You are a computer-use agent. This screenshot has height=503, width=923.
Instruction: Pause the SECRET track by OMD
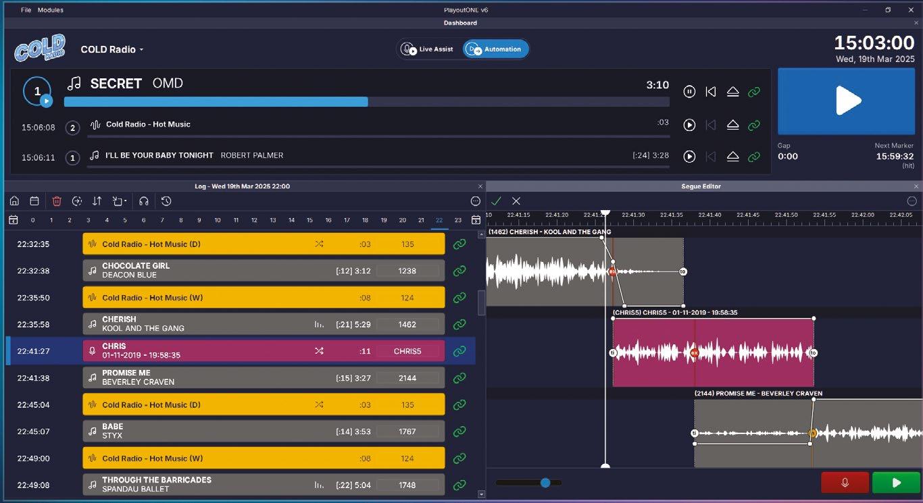tap(689, 92)
